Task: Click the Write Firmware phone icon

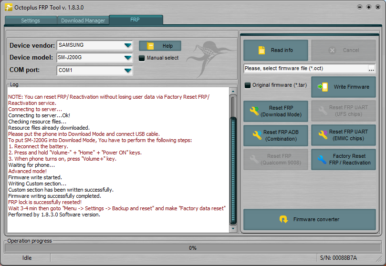Action: pyautogui.click(x=323, y=87)
